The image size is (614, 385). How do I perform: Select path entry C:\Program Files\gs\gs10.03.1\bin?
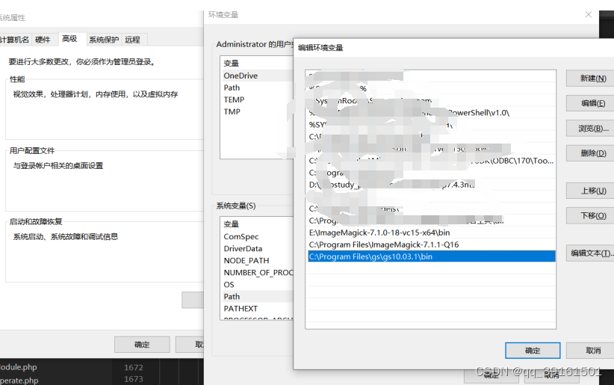click(x=432, y=256)
